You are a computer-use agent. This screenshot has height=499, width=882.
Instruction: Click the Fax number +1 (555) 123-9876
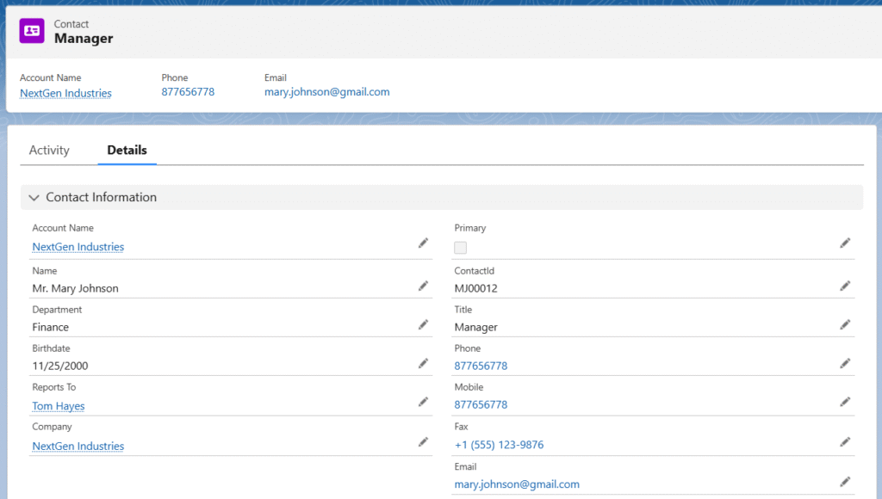point(499,445)
